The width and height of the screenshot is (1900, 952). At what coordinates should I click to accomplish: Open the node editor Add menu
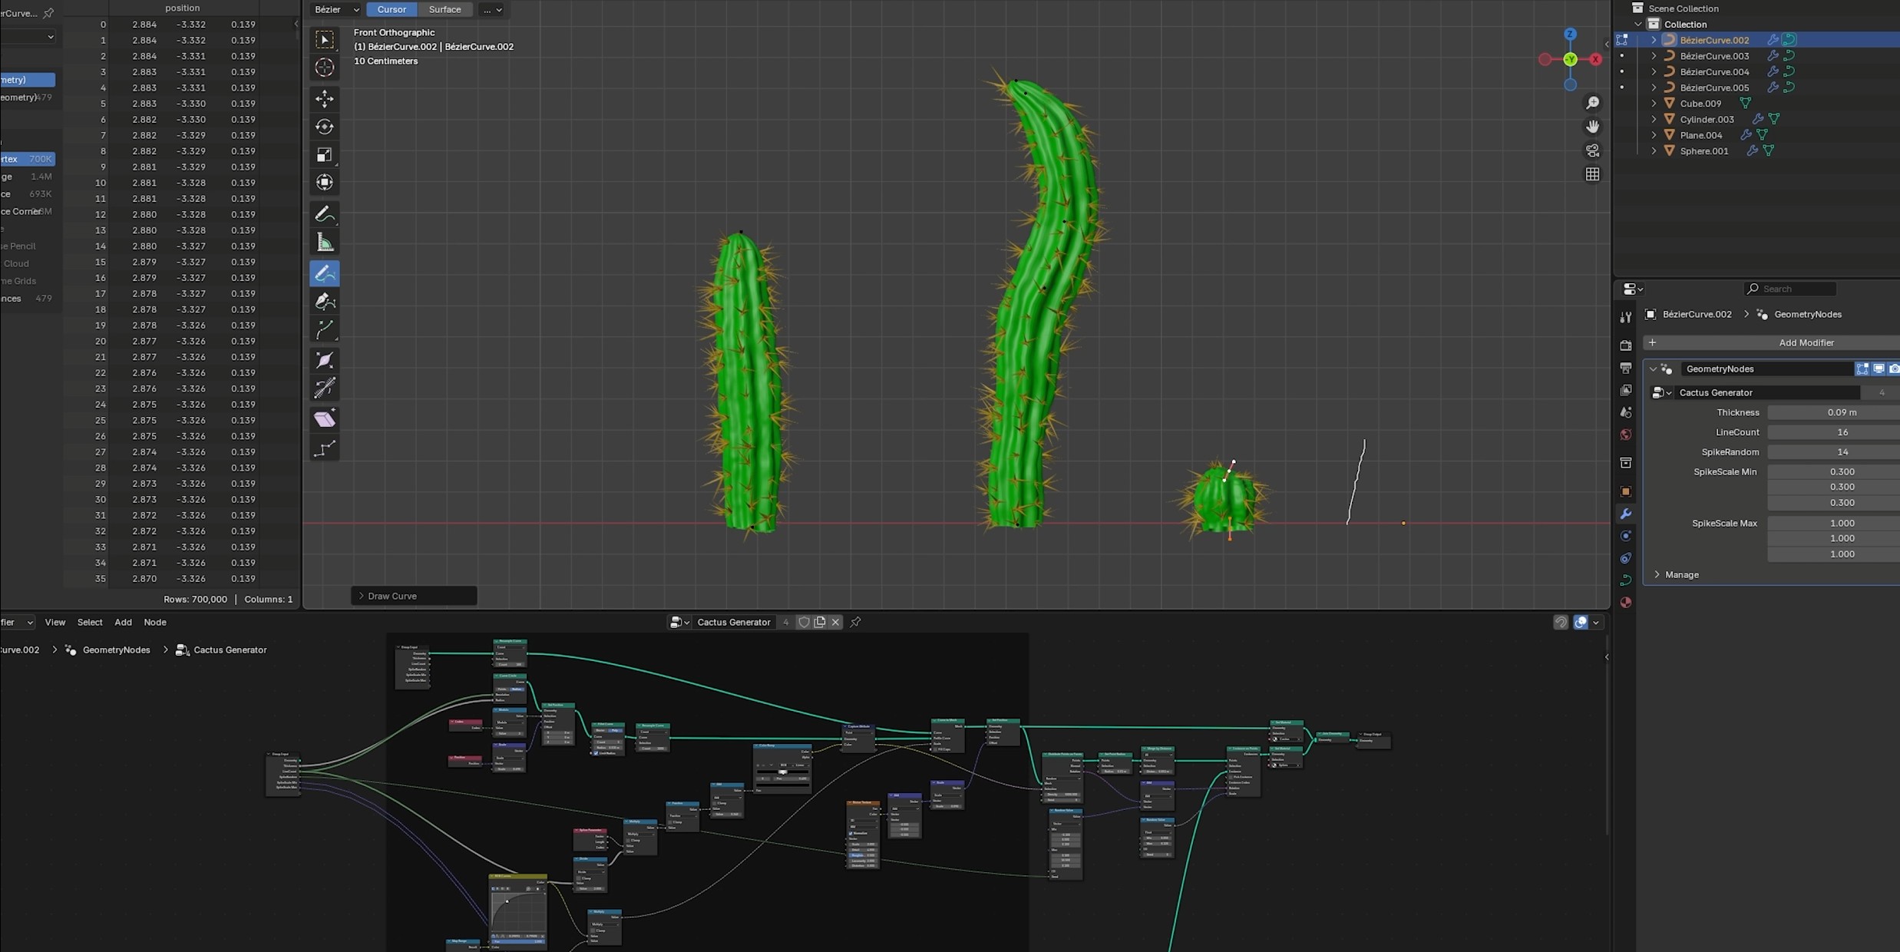click(x=123, y=623)
